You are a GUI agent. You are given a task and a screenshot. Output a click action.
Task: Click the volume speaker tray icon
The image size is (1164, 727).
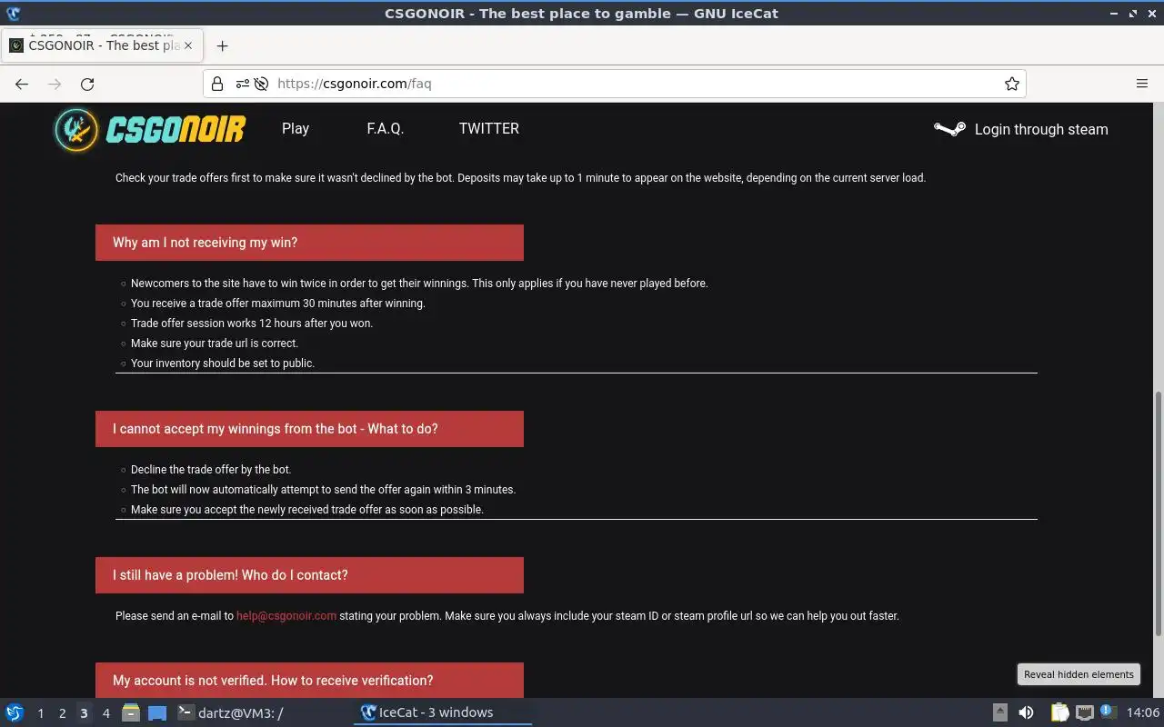[x=1026, y=712]
